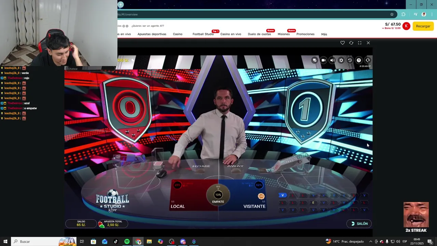Open game settings gear icon
Image resolution: width=437 pixels, height=246 pixels.
pos(341,60)
